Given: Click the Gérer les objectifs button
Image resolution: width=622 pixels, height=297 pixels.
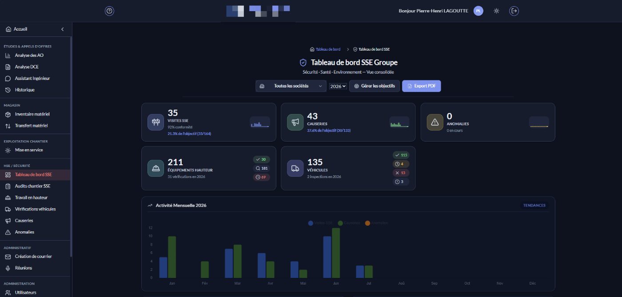Looking at the screenshot, I should [375, 86].
